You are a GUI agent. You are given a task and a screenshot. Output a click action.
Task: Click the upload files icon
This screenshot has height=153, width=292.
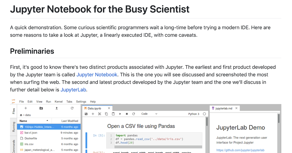tap(57, 108)
